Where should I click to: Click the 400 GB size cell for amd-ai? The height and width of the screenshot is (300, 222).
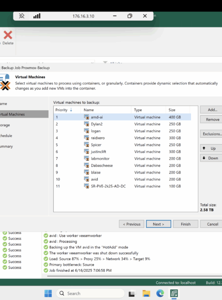point(175,117)
